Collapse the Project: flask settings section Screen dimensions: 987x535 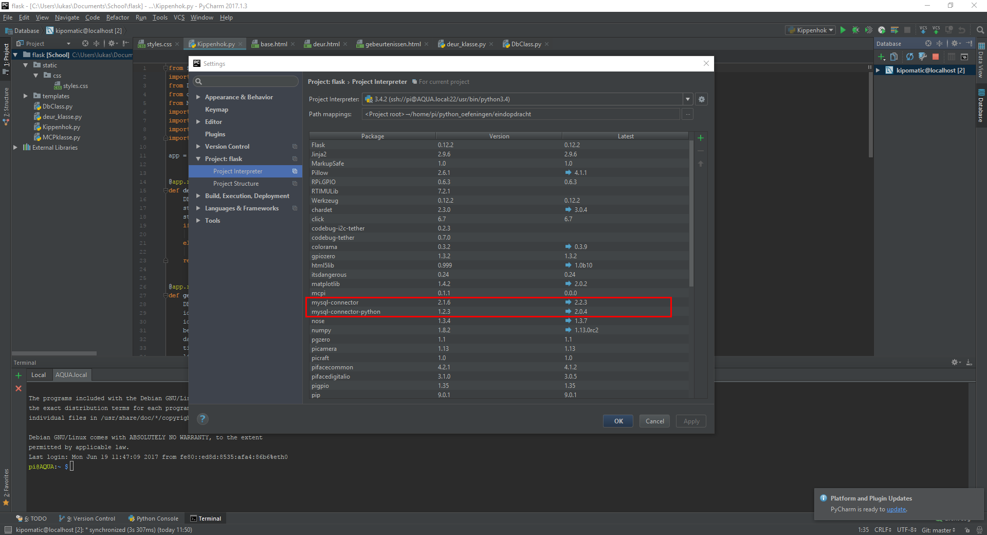click(x=198, y=159)
